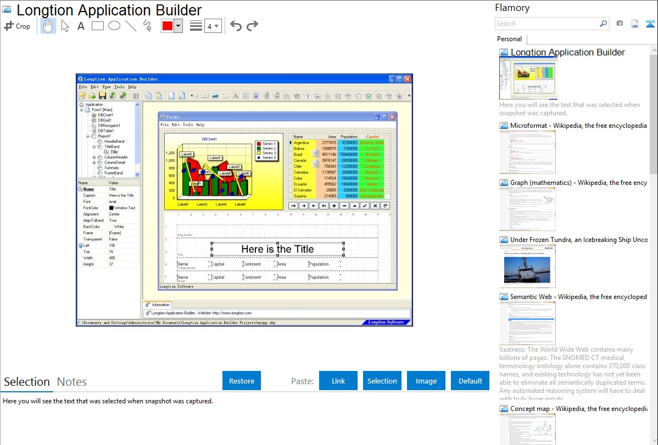
Task: Click the Flamory search field
Action: (x=547, y=24)
